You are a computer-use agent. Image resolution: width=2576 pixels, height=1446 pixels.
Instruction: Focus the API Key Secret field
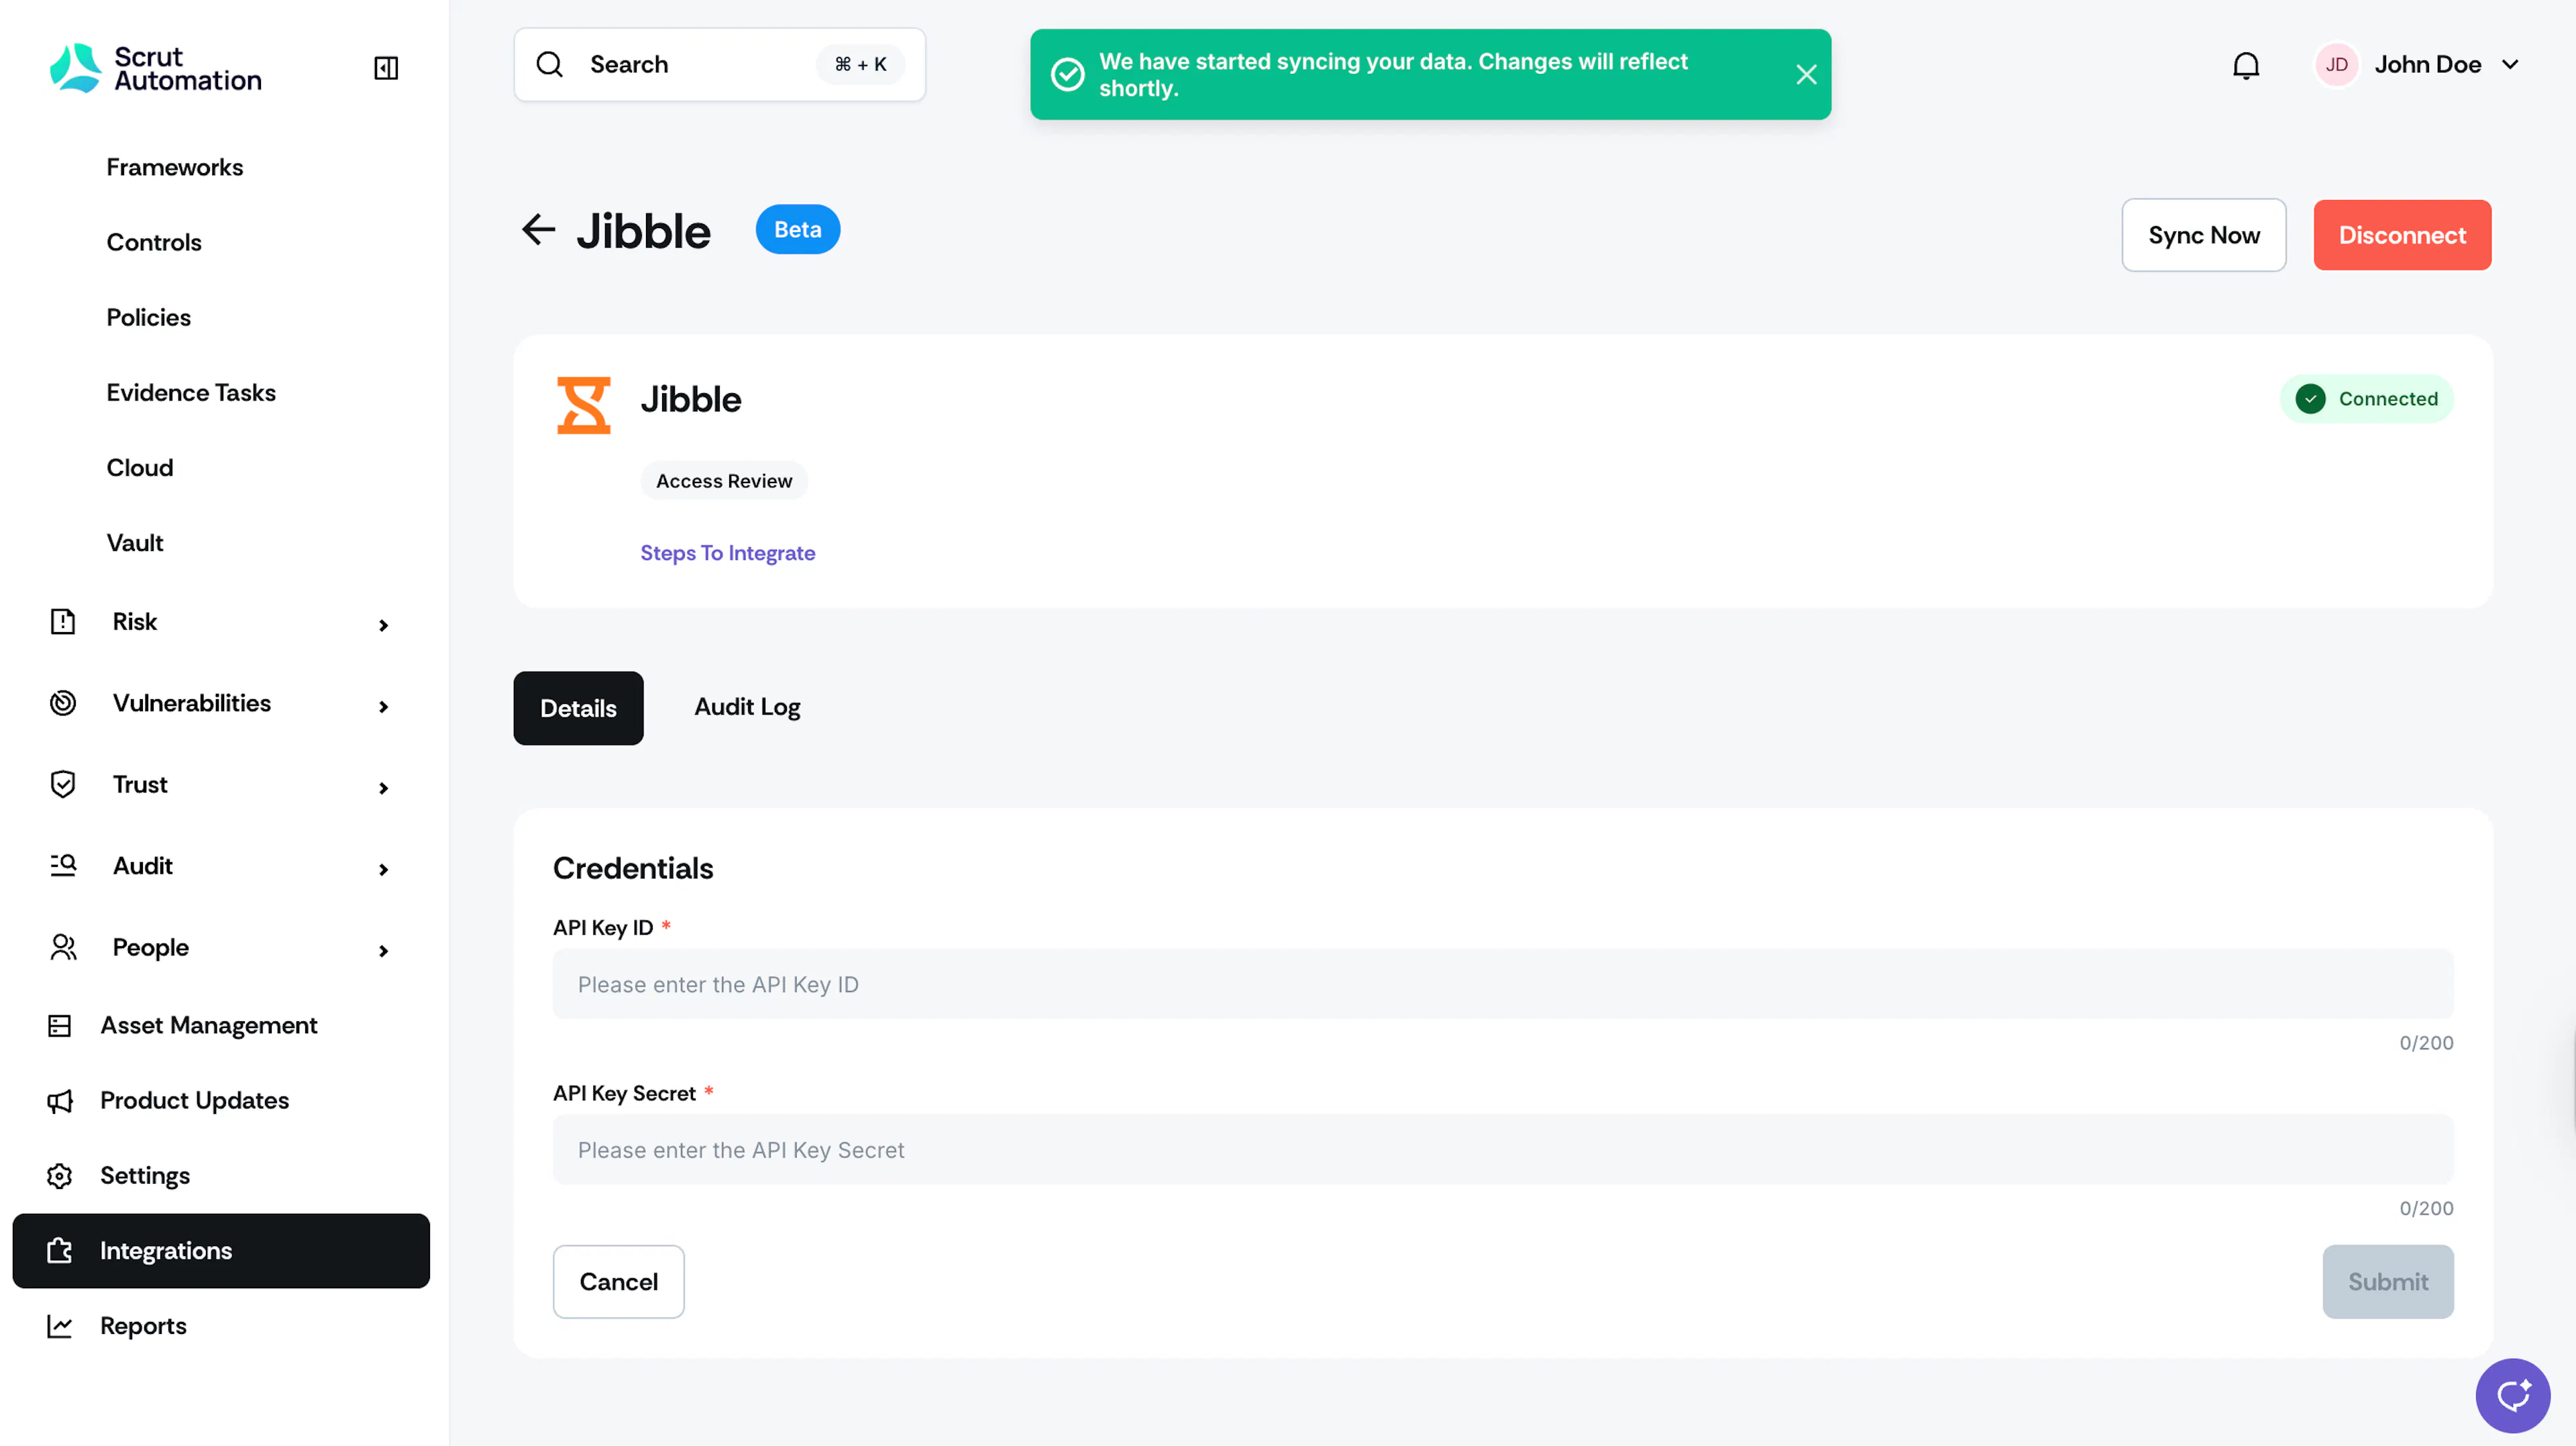(1502, 1150)
